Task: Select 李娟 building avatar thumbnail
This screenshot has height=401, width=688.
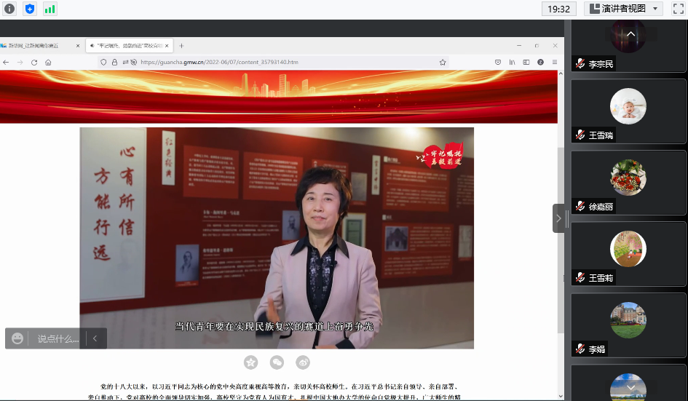Action: click(x=628, y=319)
